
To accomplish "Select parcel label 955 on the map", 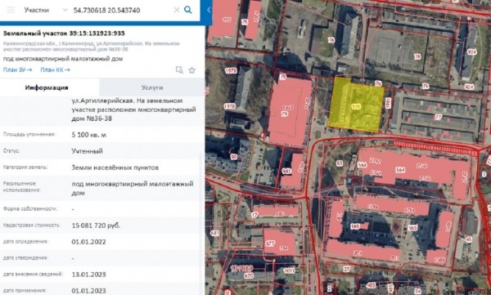I will pyautogui.click(x=227, y=20).
